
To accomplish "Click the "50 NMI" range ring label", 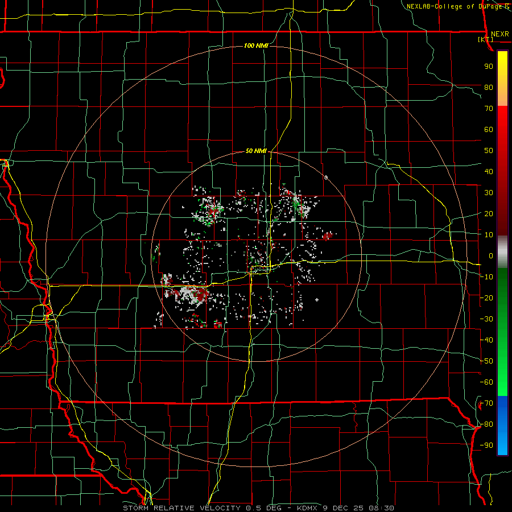I will (x=256, y=151).
